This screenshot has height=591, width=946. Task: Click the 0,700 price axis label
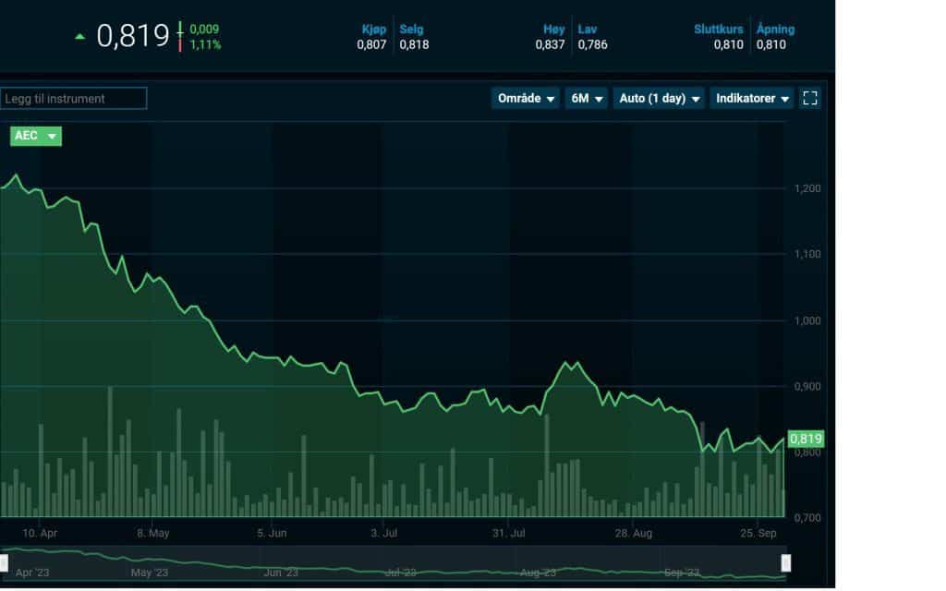click(807, 517)
